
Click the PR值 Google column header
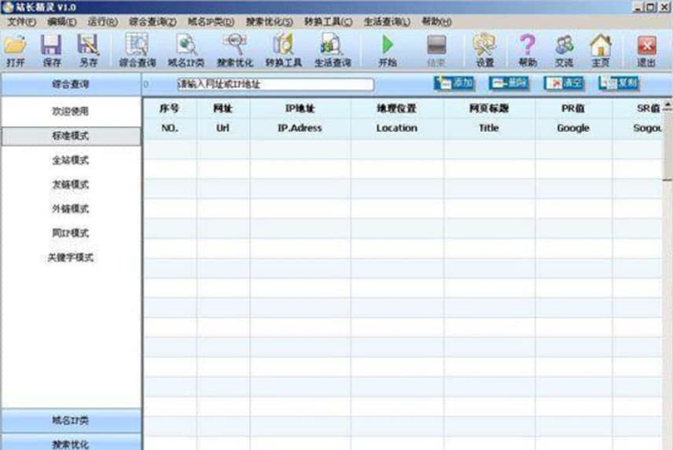tap(573, 119)
